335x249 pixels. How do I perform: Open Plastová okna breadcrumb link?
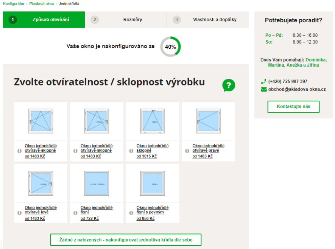click(x=42, y=4)
